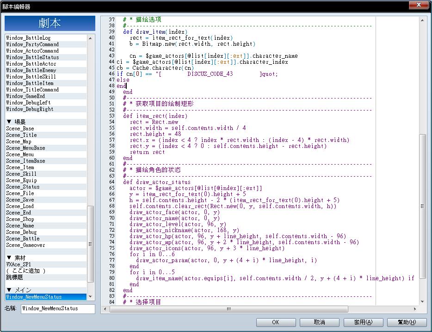The height and width of the screenshot is (332, 432).
Task: Click the 名稱 name input field
Action: (x=58, y=308)
